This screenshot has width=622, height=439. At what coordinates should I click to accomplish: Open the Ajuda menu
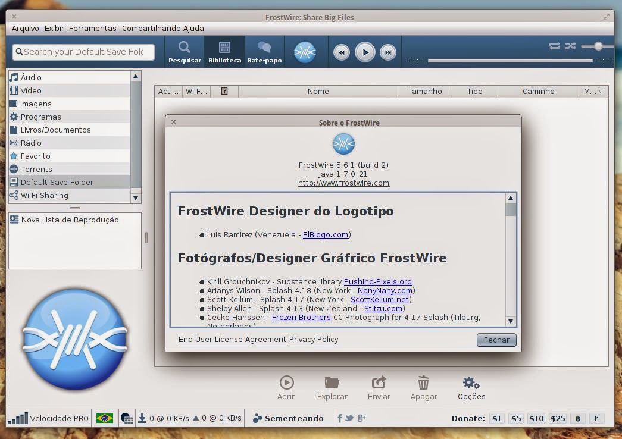[x=193, y=28]
